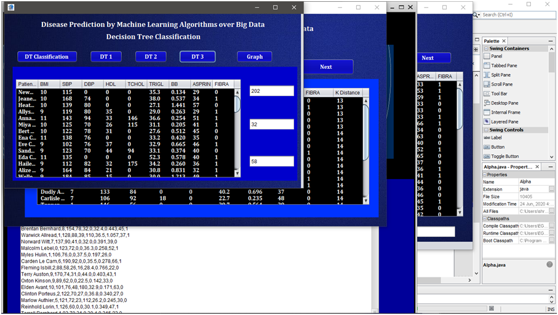Click the TCHOL column header
The height and width of the screenshot is (315, 558).
coord(137,84)
